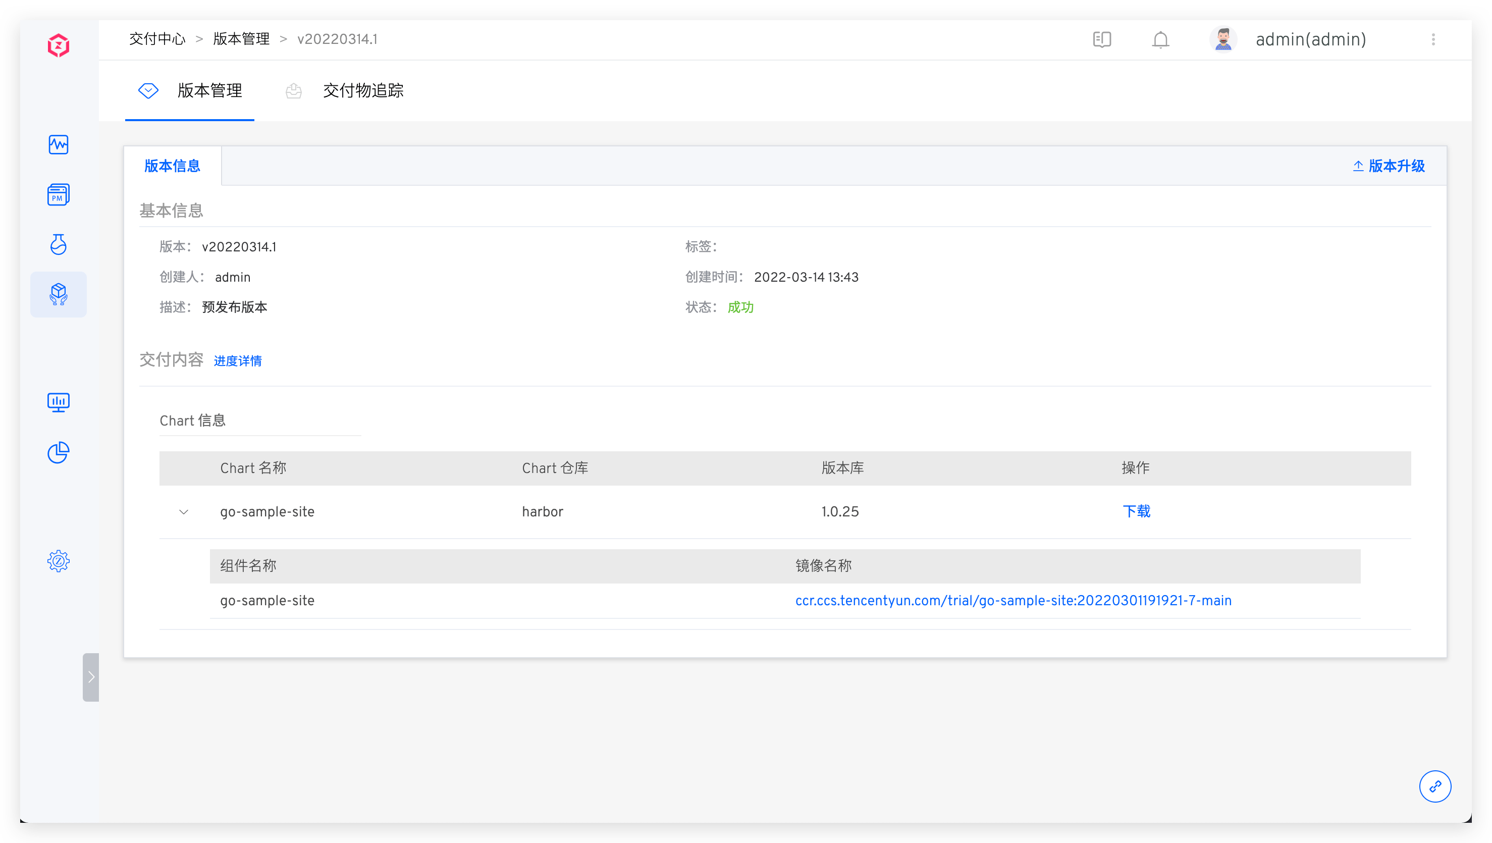Viewport: 1492px width, 843px height.
Task: Open the three-dot menu at top right
Action: coord(1434,39)
